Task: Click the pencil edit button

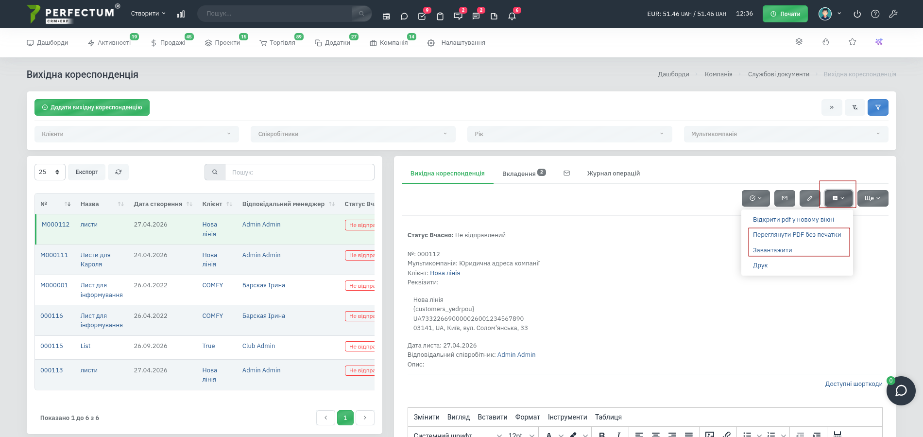Action: click(x=810, y=198)
